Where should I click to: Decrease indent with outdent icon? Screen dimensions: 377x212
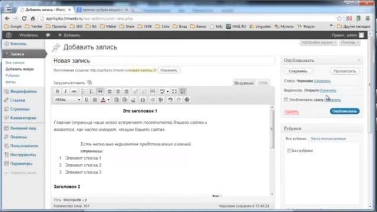pyautogui.click(x=153, y=100)
